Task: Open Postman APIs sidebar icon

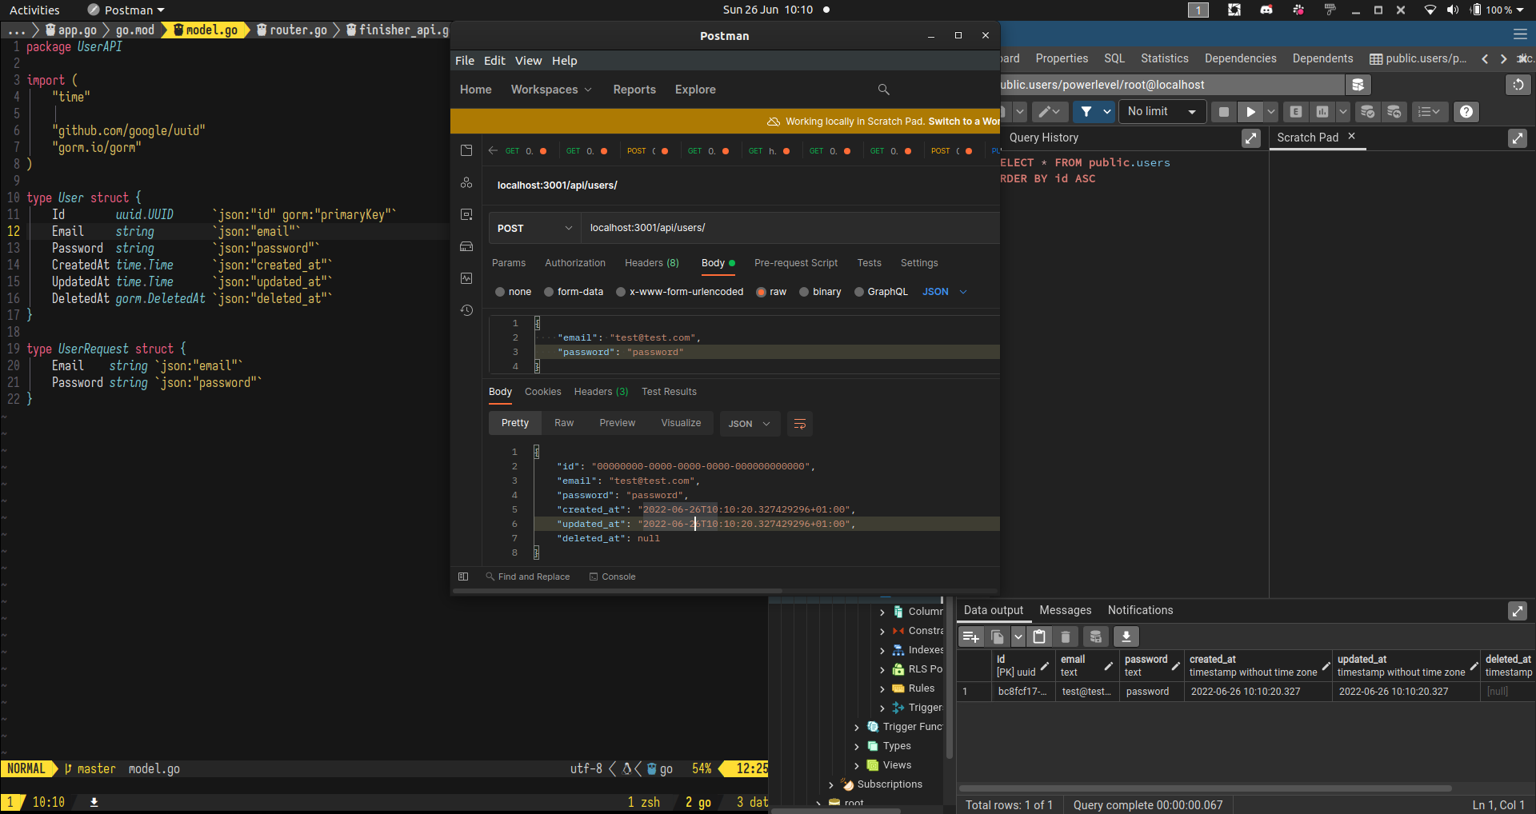Action: point(466,182)
